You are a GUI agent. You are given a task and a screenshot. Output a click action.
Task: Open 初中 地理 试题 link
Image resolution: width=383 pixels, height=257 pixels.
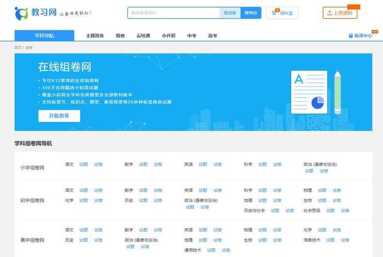262,200
